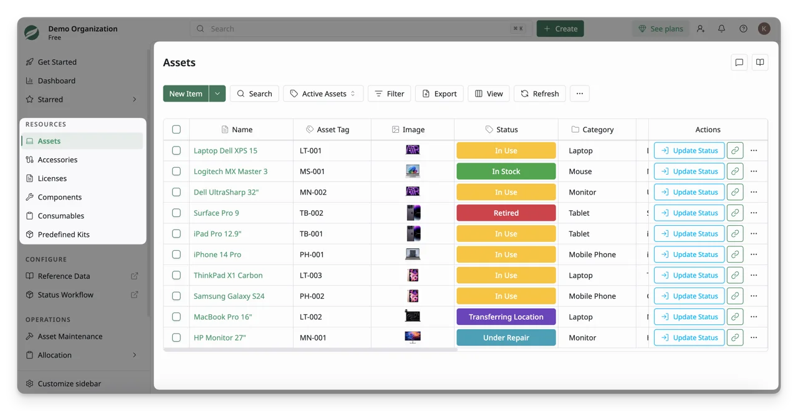Copy link for MacBook Pro 16"
Screen dimensions: 798x411
(735, 317)
